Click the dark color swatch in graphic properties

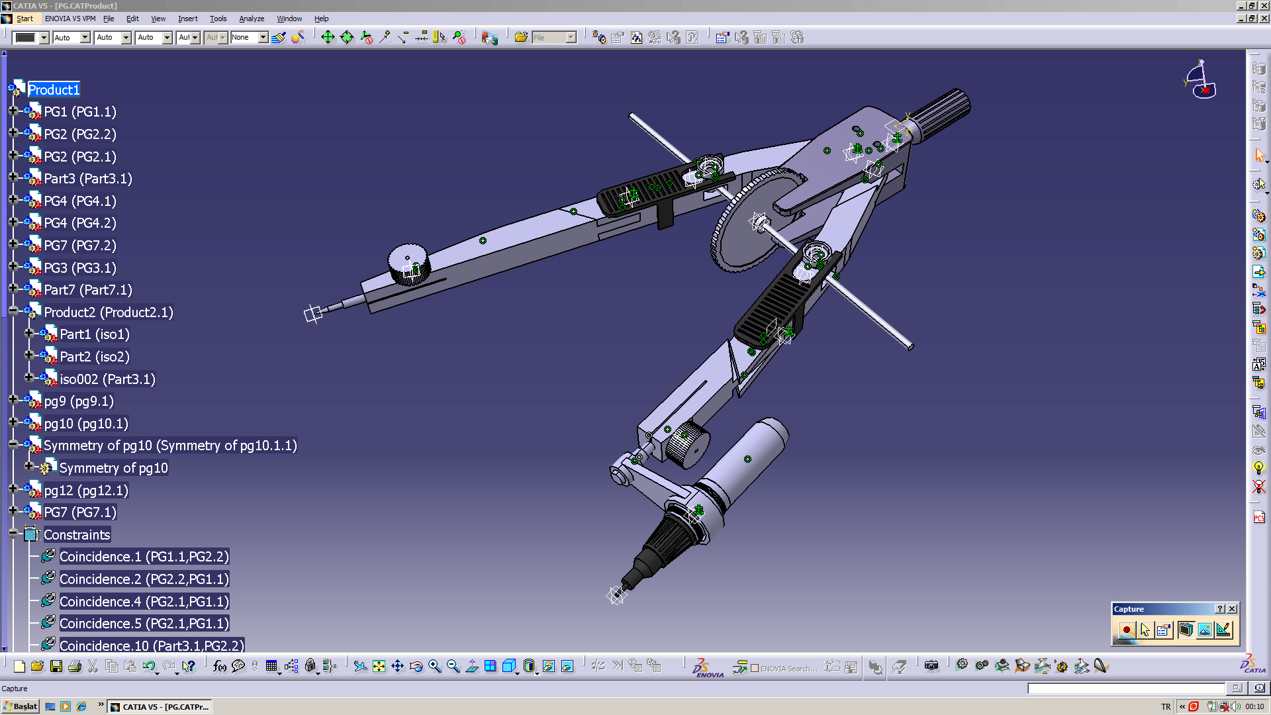pos(25,38)
